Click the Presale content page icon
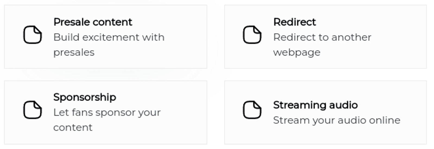Image resolution: width=434 pixels, height=149 pixels. 33,35
